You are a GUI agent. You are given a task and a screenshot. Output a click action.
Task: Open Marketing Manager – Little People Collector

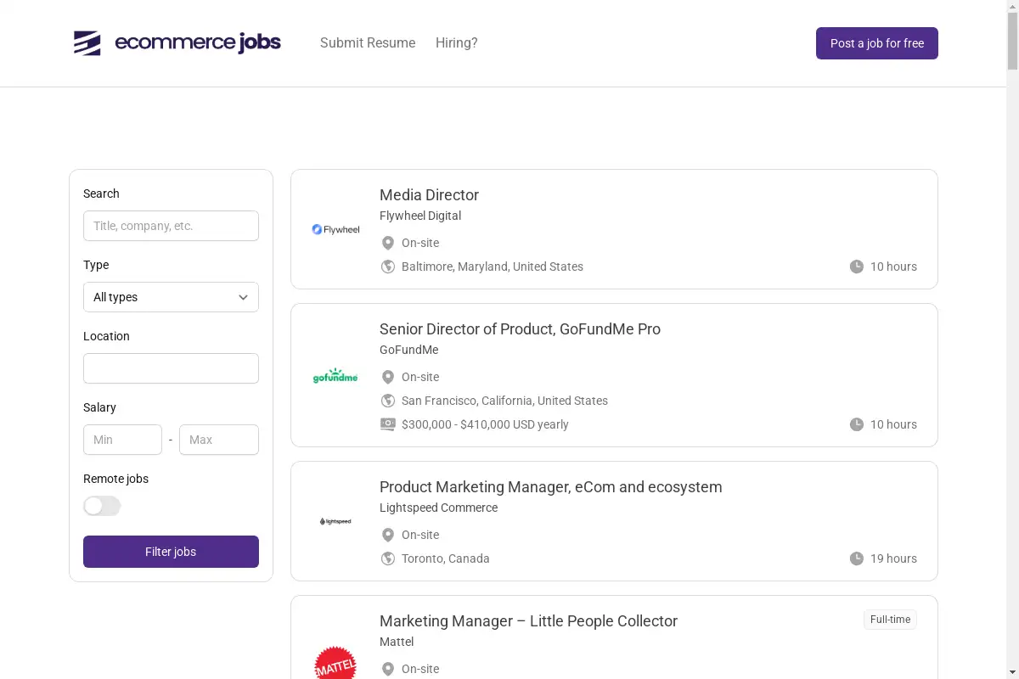528,621
